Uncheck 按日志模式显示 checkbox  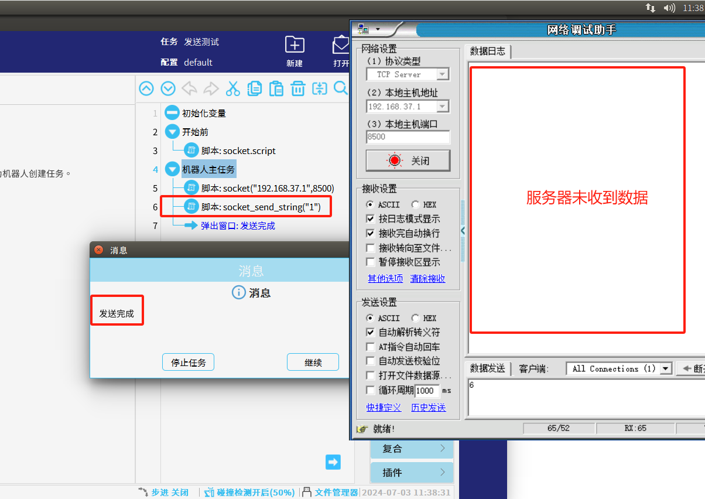[x=370, y=218]
